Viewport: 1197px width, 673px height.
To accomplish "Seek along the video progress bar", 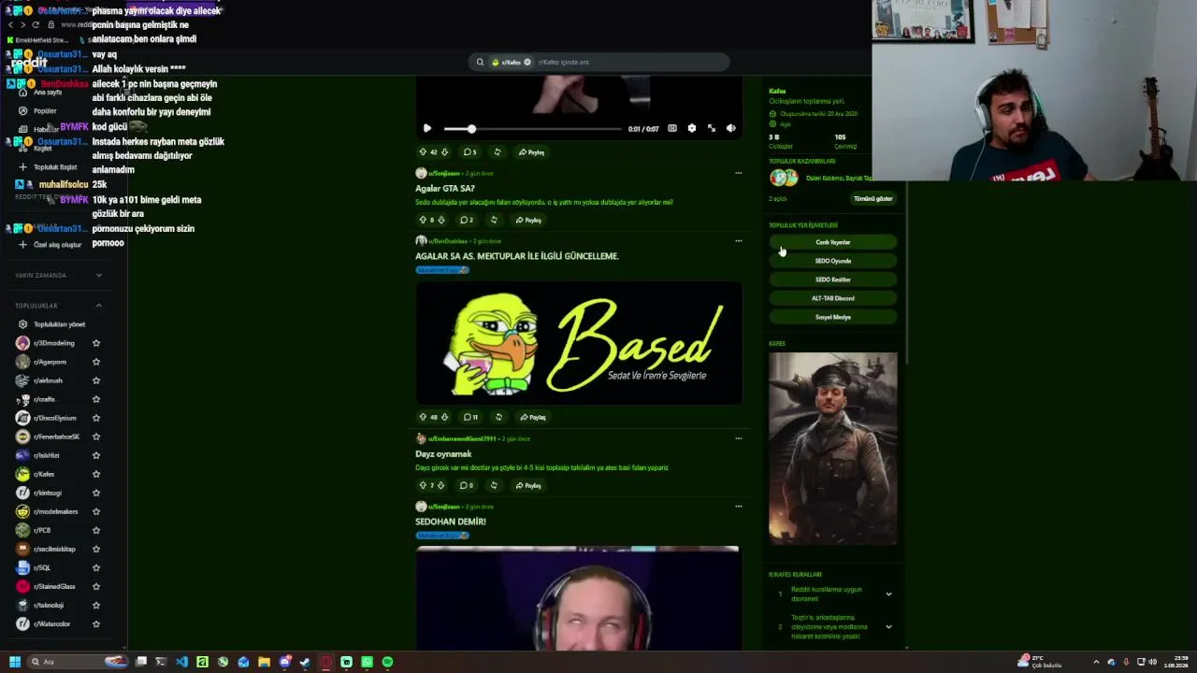I will coord(532,128).
